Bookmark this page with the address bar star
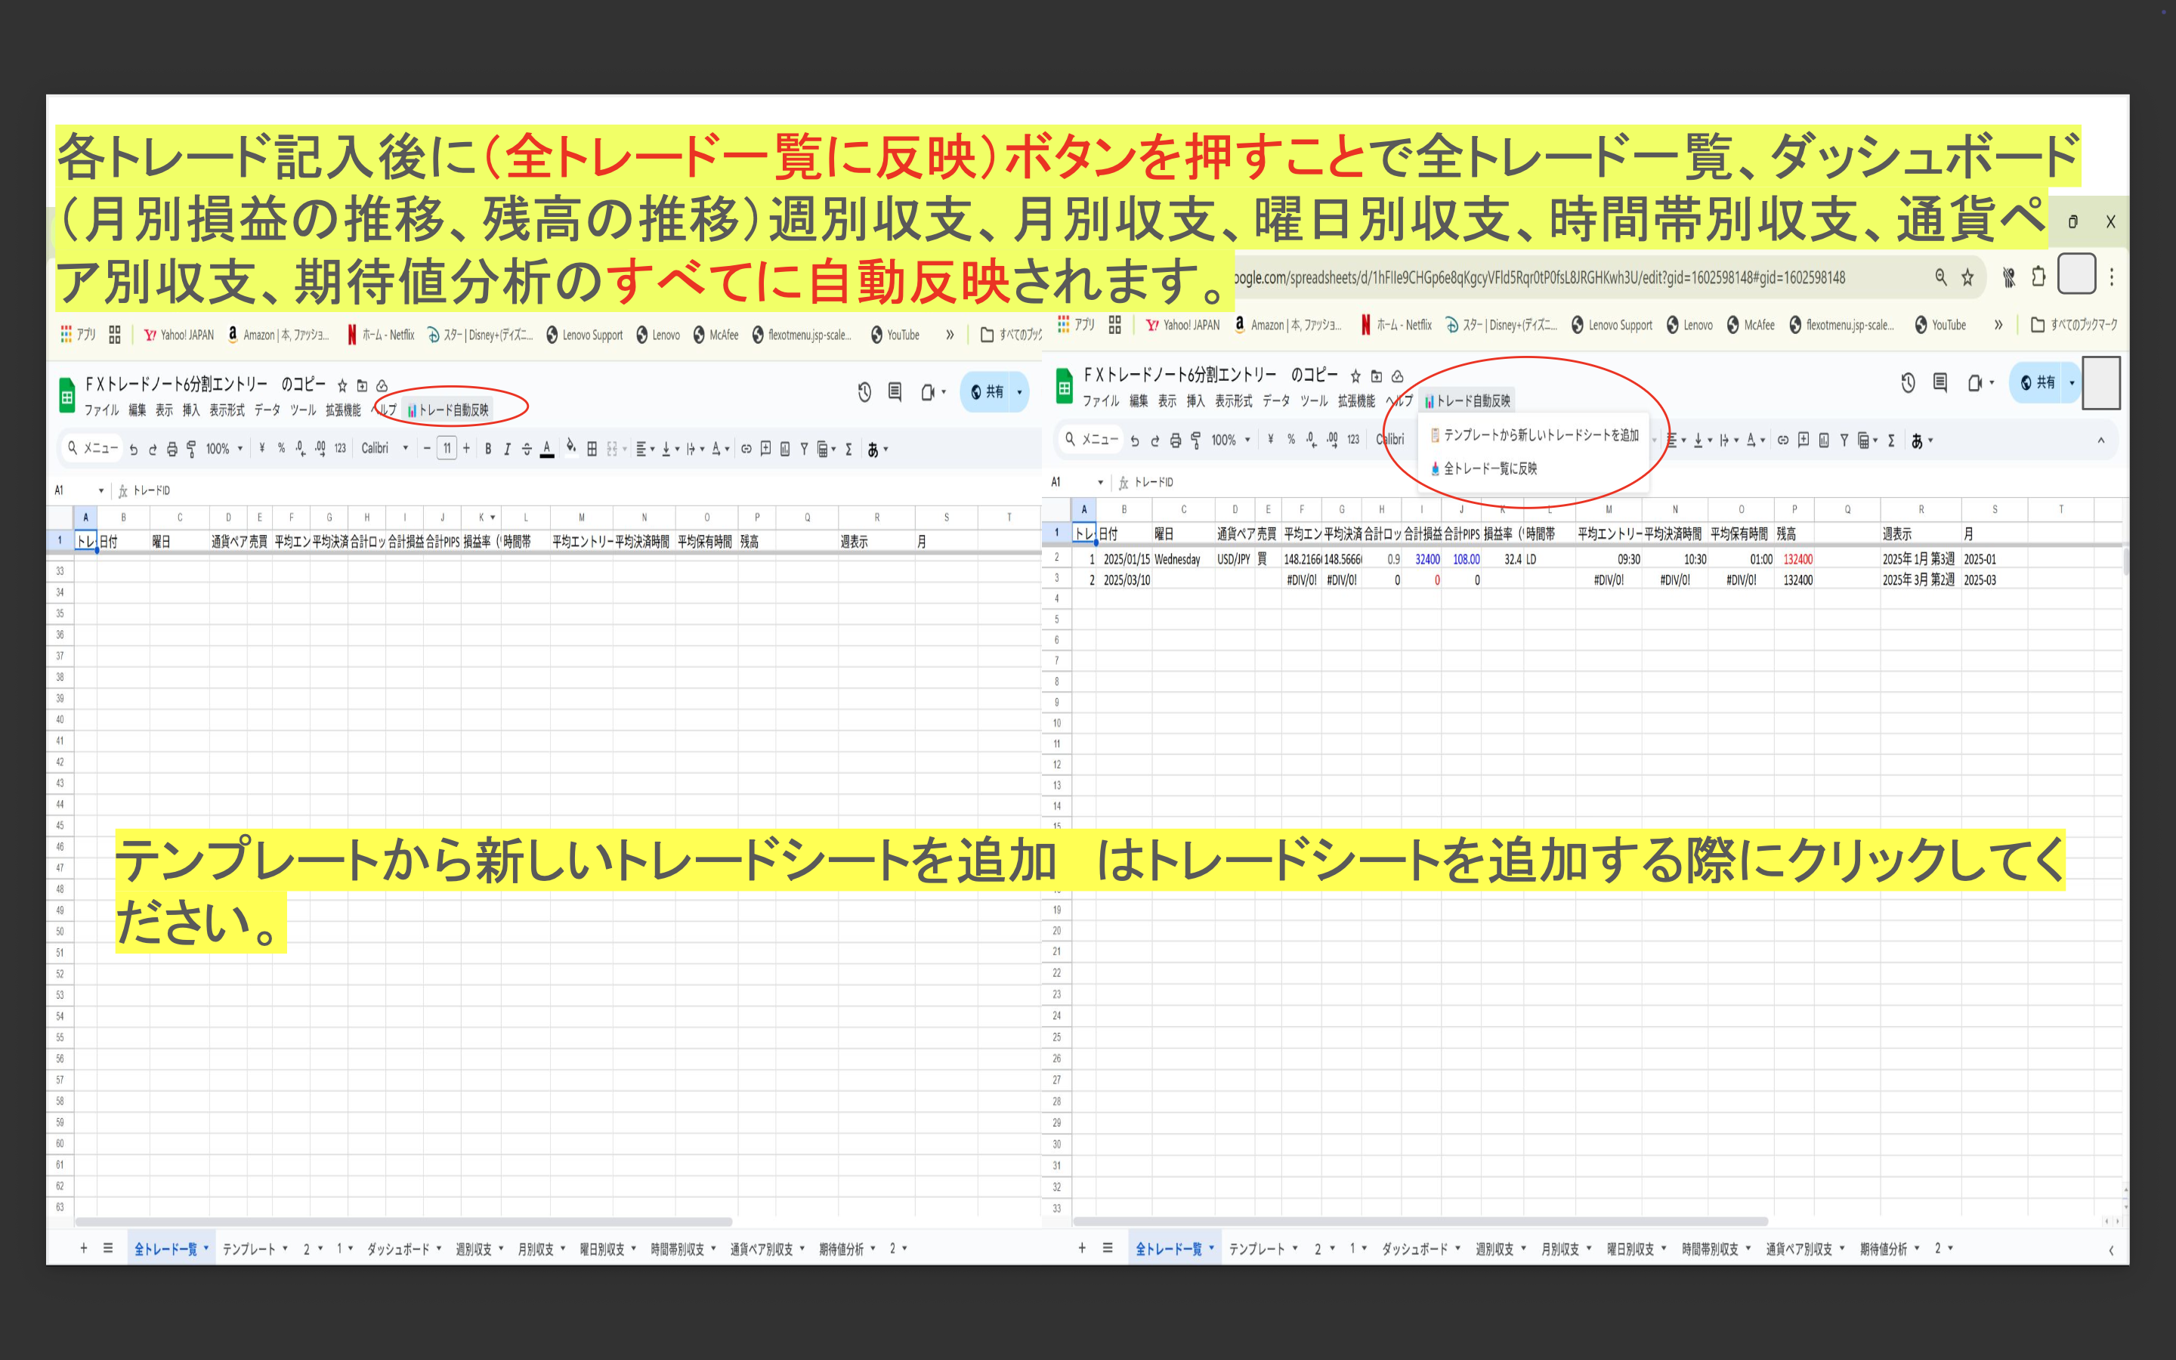The image size is (2176, 1360). [1967, 277]
